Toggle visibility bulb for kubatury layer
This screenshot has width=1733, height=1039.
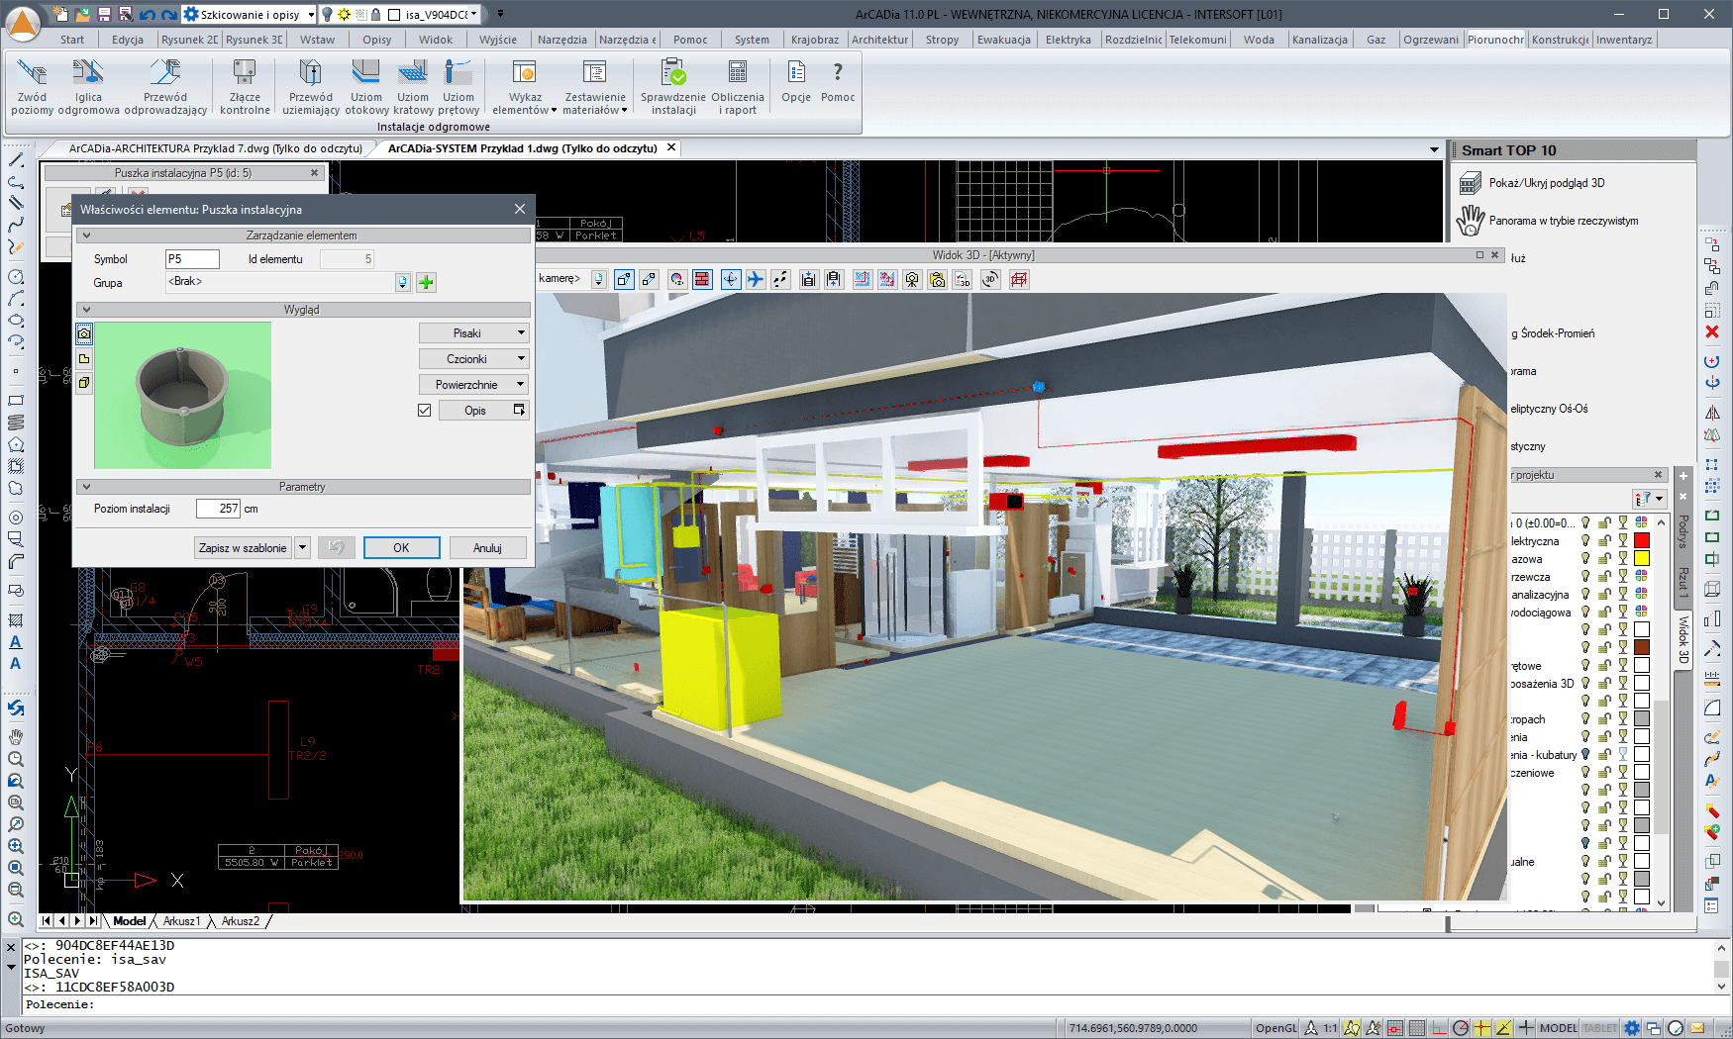click(1585, 754)
